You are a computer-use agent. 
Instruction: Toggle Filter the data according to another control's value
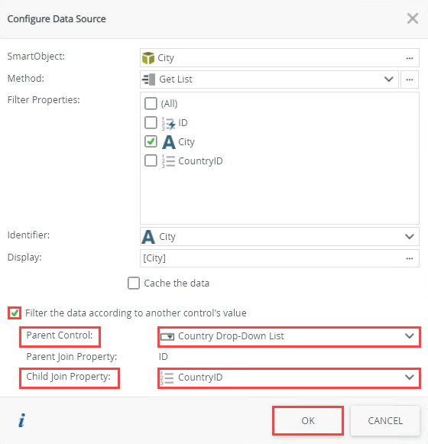(15, 313)
